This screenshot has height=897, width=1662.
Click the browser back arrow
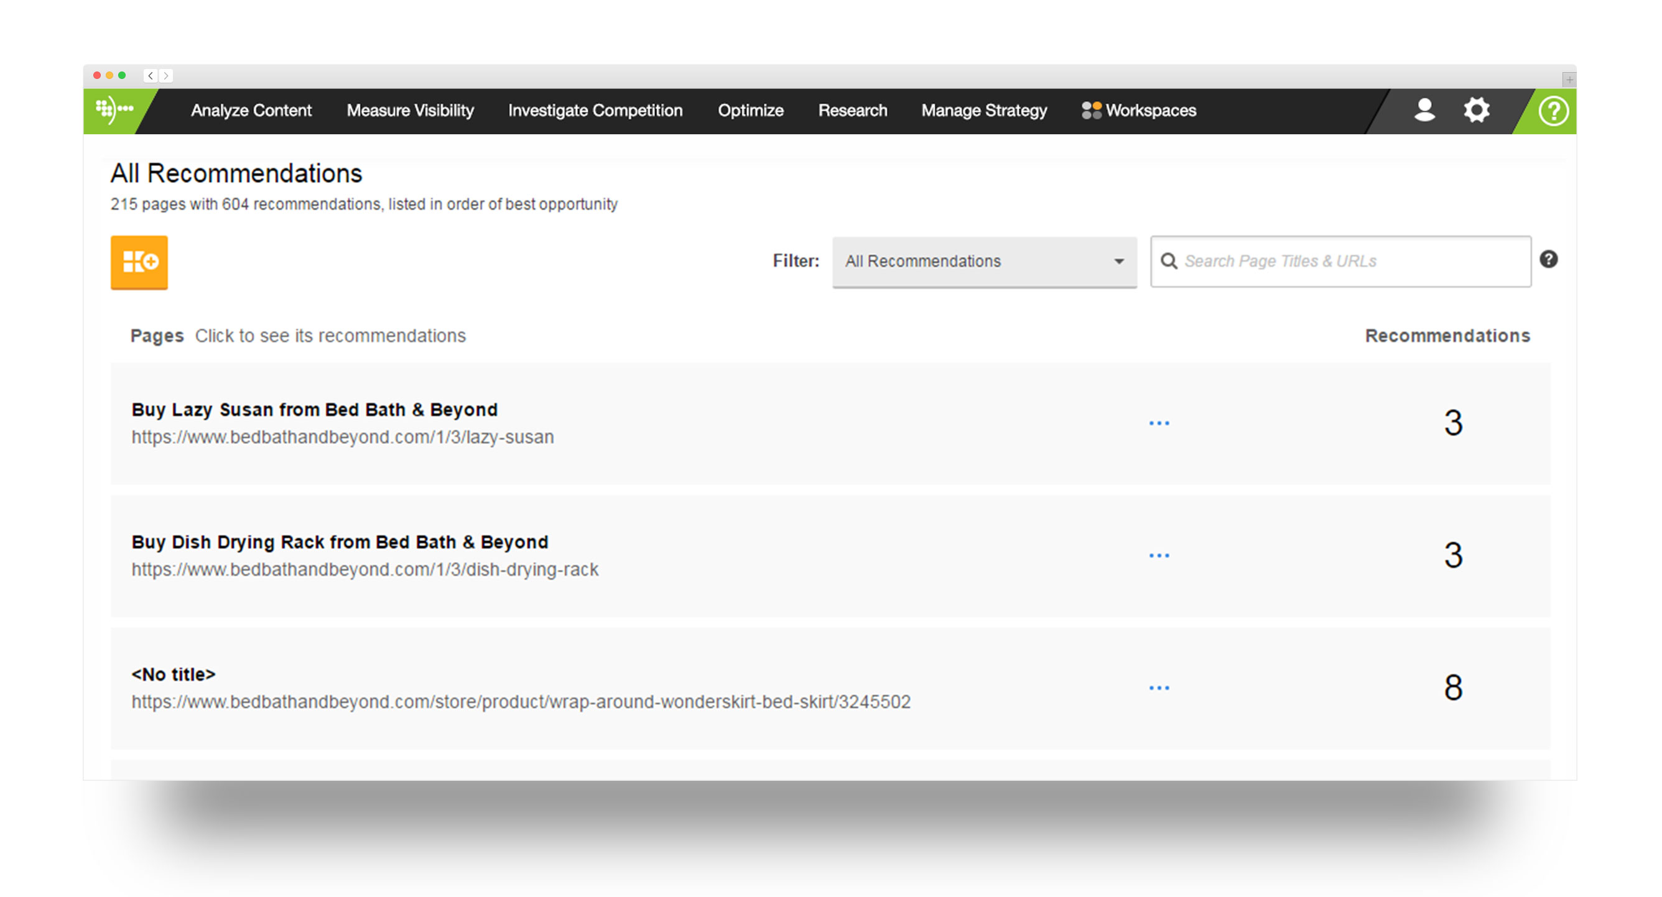click(151, 75)
